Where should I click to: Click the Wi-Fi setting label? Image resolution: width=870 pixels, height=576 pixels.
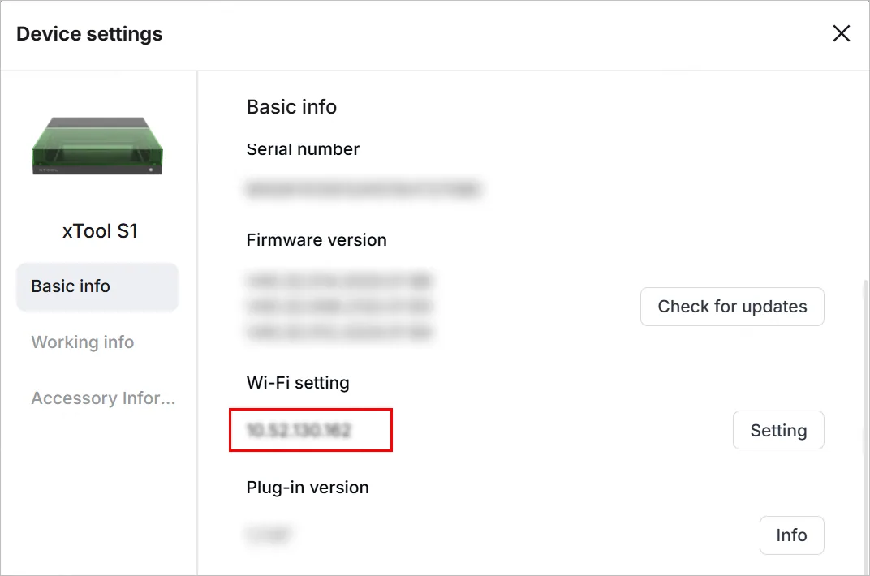[x=298, y=383]
